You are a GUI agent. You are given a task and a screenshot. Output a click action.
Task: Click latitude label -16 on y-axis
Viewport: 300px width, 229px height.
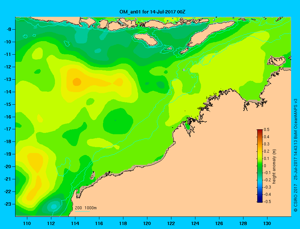tap(8, 117)
